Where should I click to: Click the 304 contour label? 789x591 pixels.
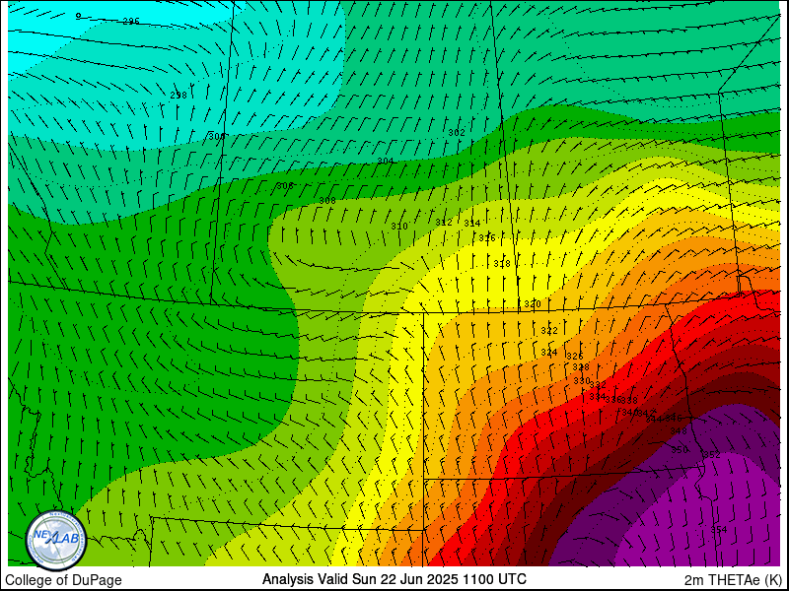point(386,161)
